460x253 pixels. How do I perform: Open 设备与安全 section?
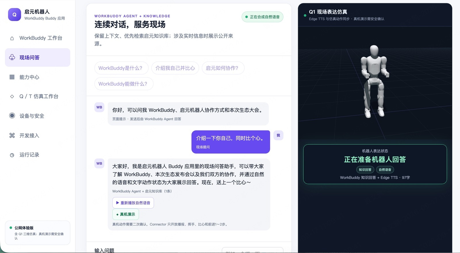(38, 116)
